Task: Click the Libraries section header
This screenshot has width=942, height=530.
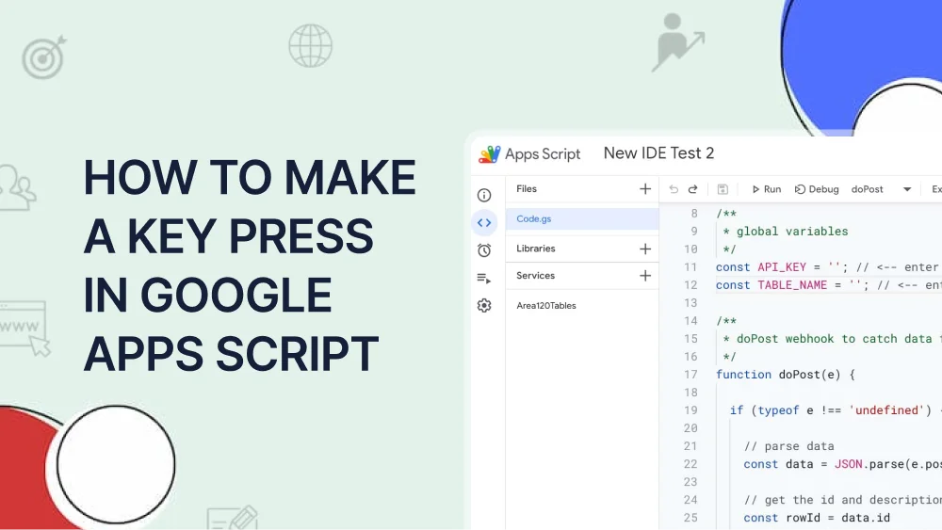Action: click(x=536, y=249)
